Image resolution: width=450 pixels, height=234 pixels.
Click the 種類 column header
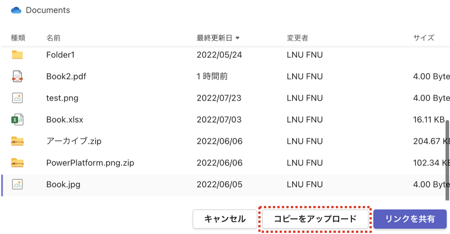(x=18, y=38)
